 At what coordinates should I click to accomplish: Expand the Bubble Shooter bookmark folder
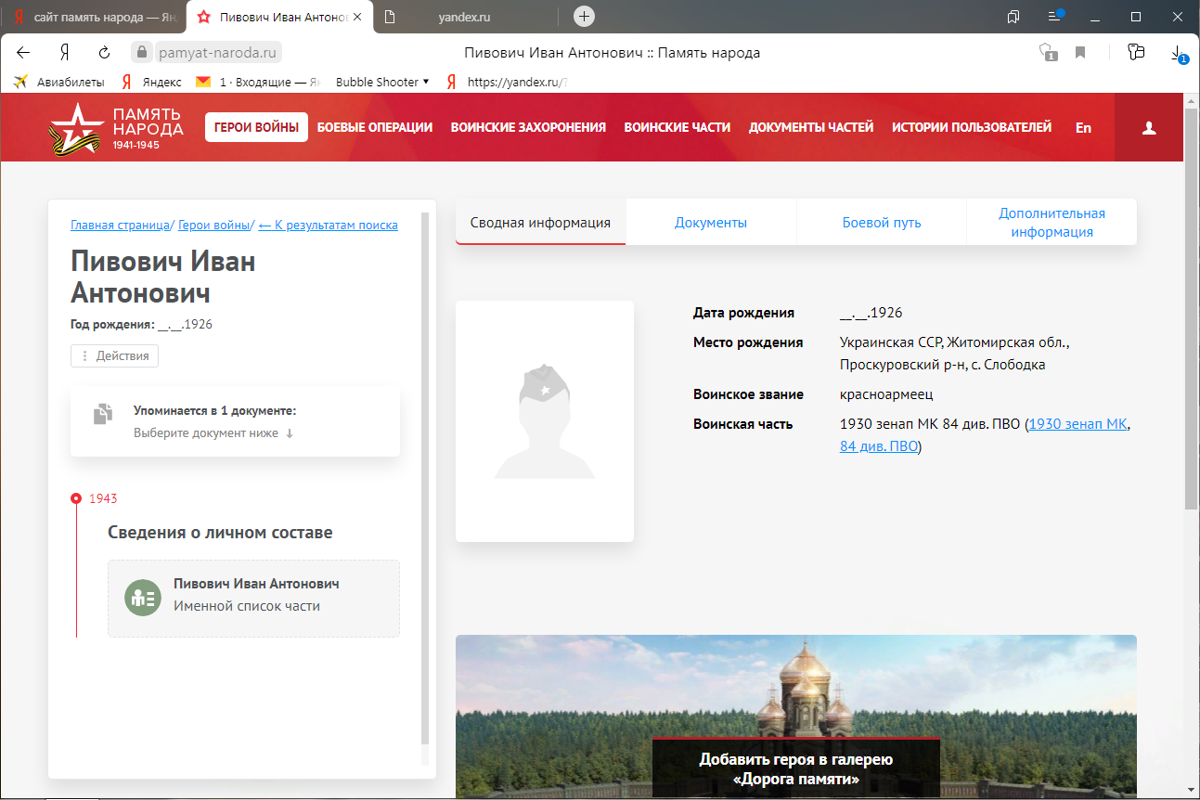point(382,82)
